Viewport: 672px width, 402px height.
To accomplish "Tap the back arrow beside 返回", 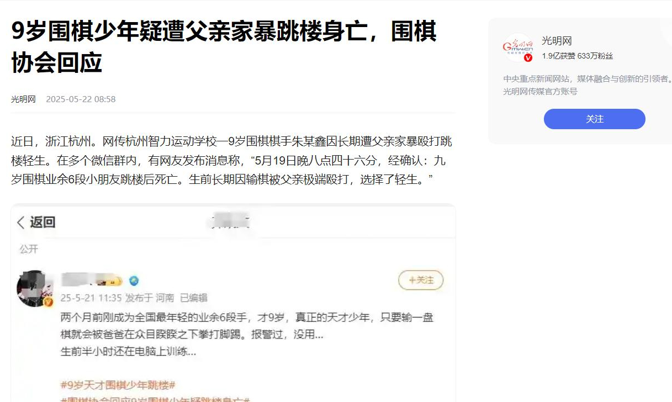I will tap(21, 223).
